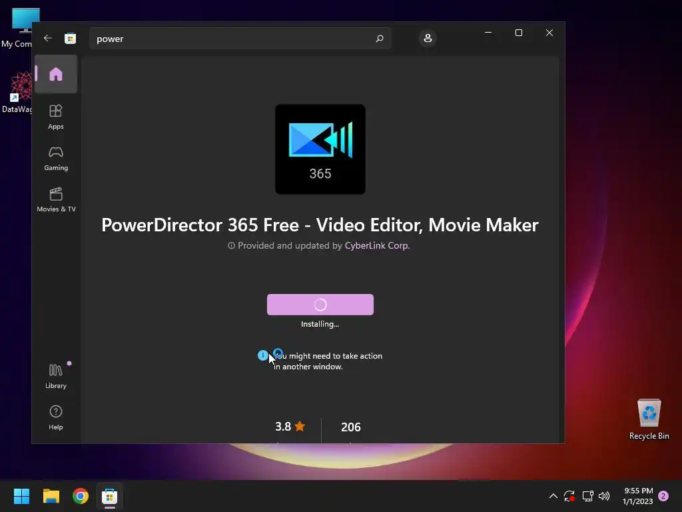Open the notification badge showing 2
Viewport: 682px width, 512px height.
(x=663, y=496)
